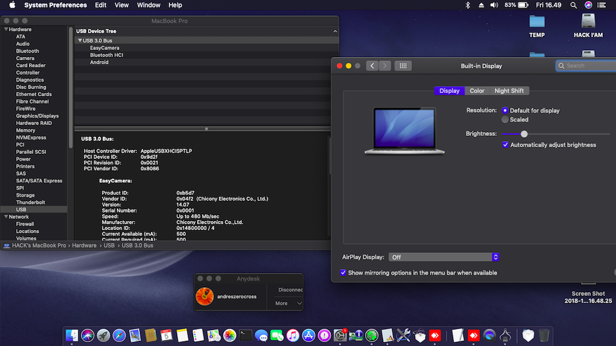The height and width of the screenshot is (346, 616).
Task: Select the Scaled resolution option
Action: [505, 120]
